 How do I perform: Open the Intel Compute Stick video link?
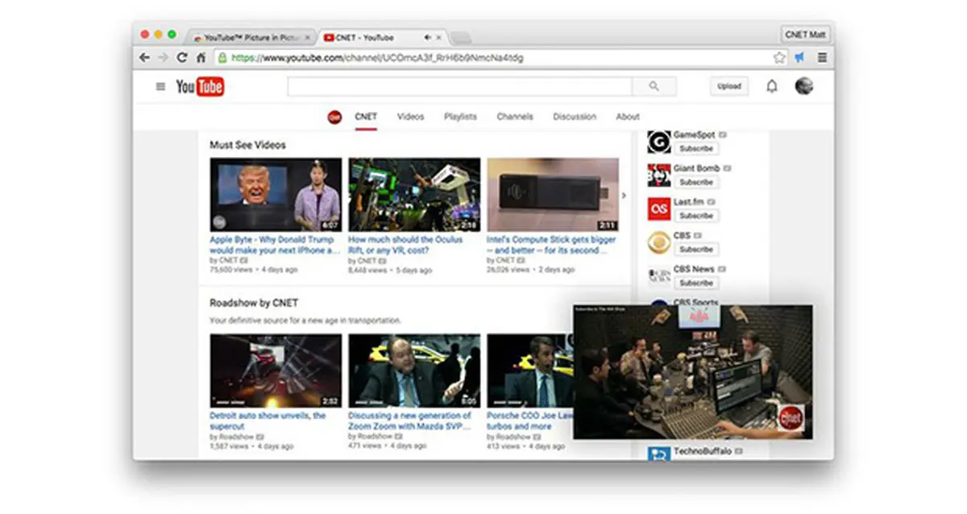551,245
